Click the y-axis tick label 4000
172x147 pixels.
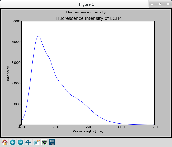pos(16,42)
